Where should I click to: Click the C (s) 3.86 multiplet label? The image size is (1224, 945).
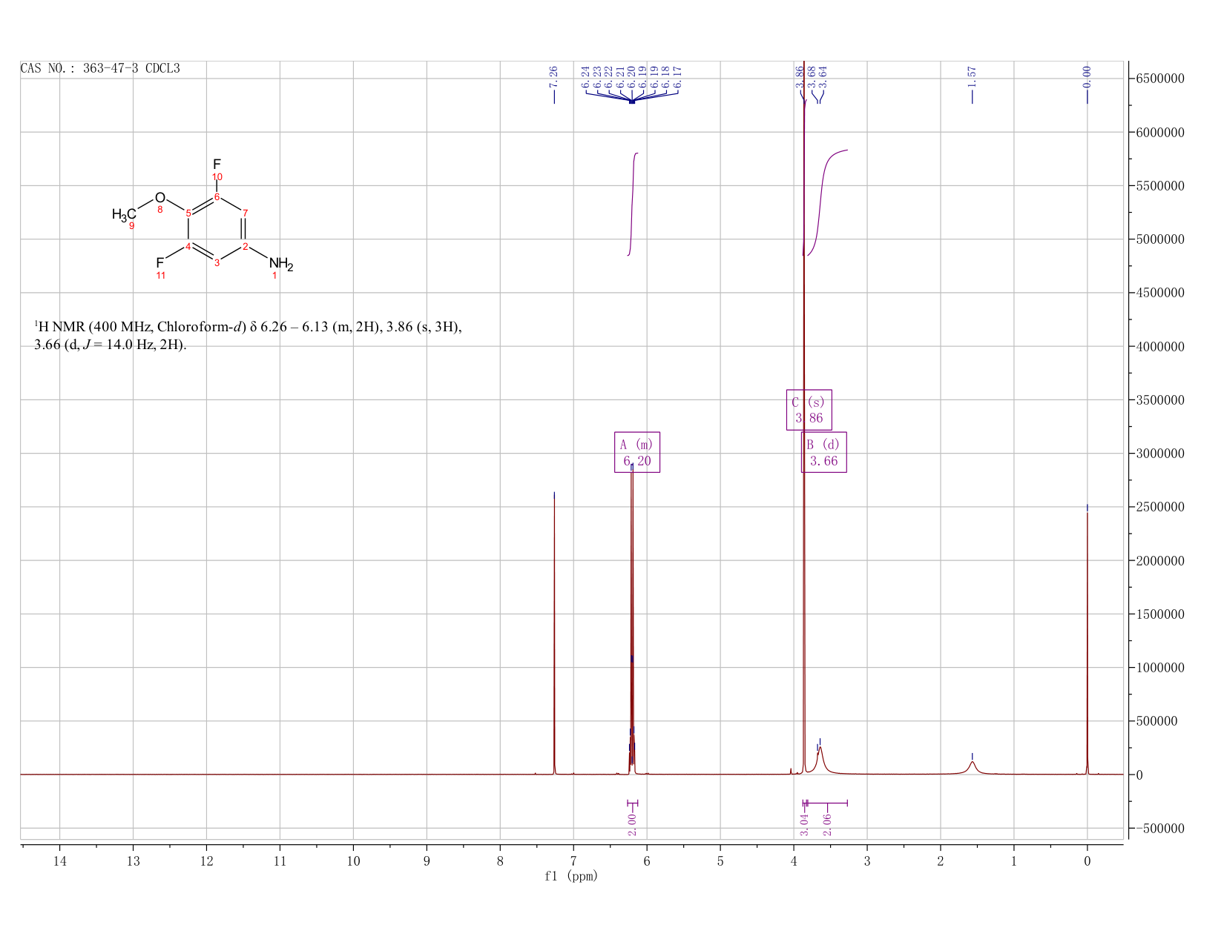(809, 410)
